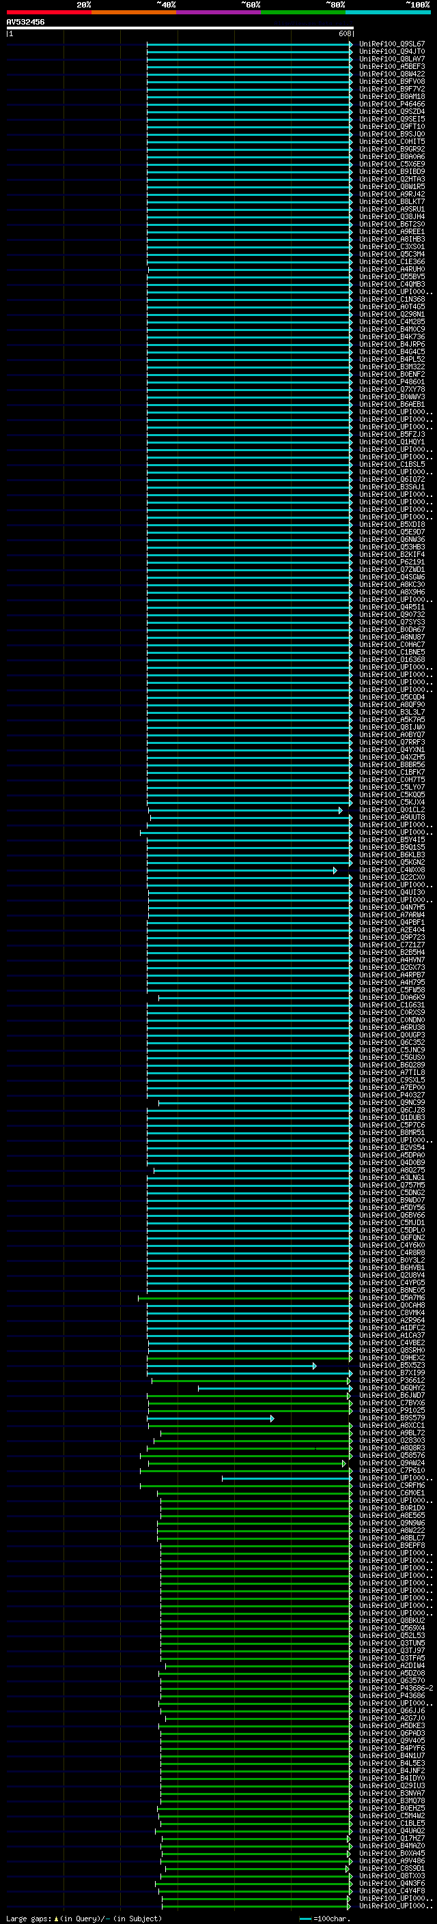This screenshot has width=437, height=1924.
Task: Select the label UniRef100_B6AEB1
Action: coord(392,404)
